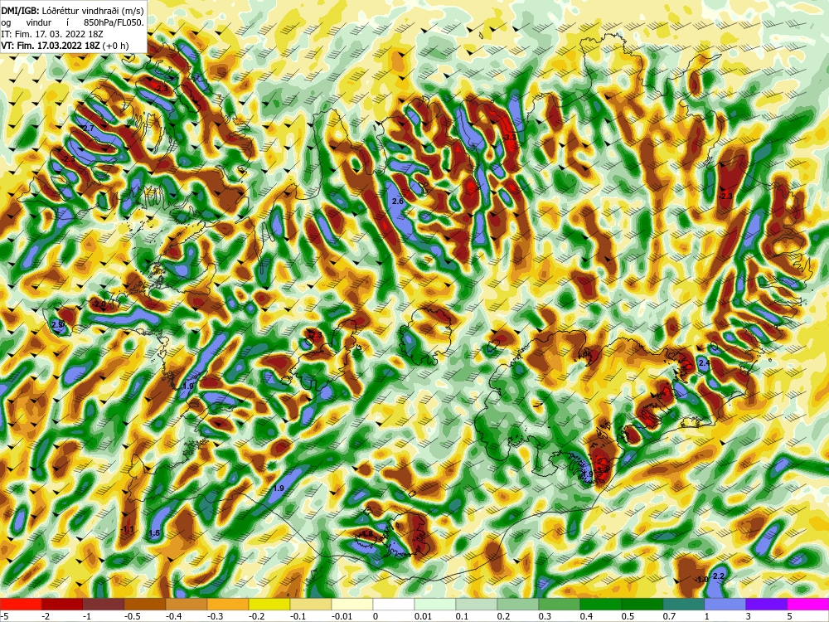The height and width of the screenshot is (622, 829).
Task: Click the bright red legend swatch at -5
Action: click(x=21, y=604)
